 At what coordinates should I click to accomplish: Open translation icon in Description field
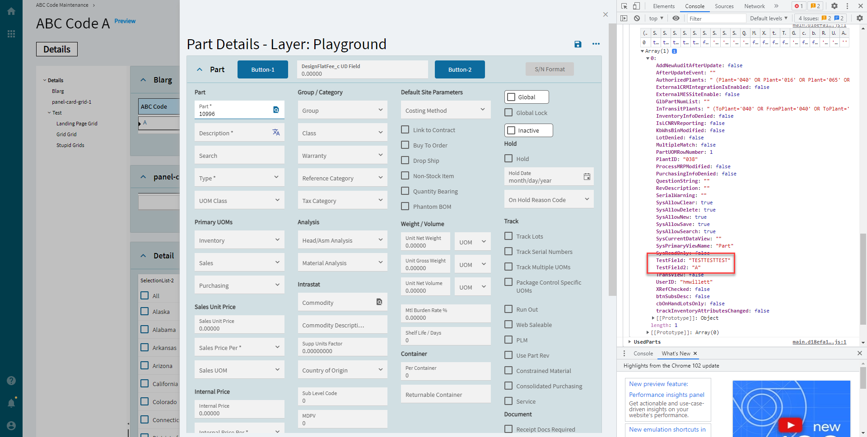[276, 132]
